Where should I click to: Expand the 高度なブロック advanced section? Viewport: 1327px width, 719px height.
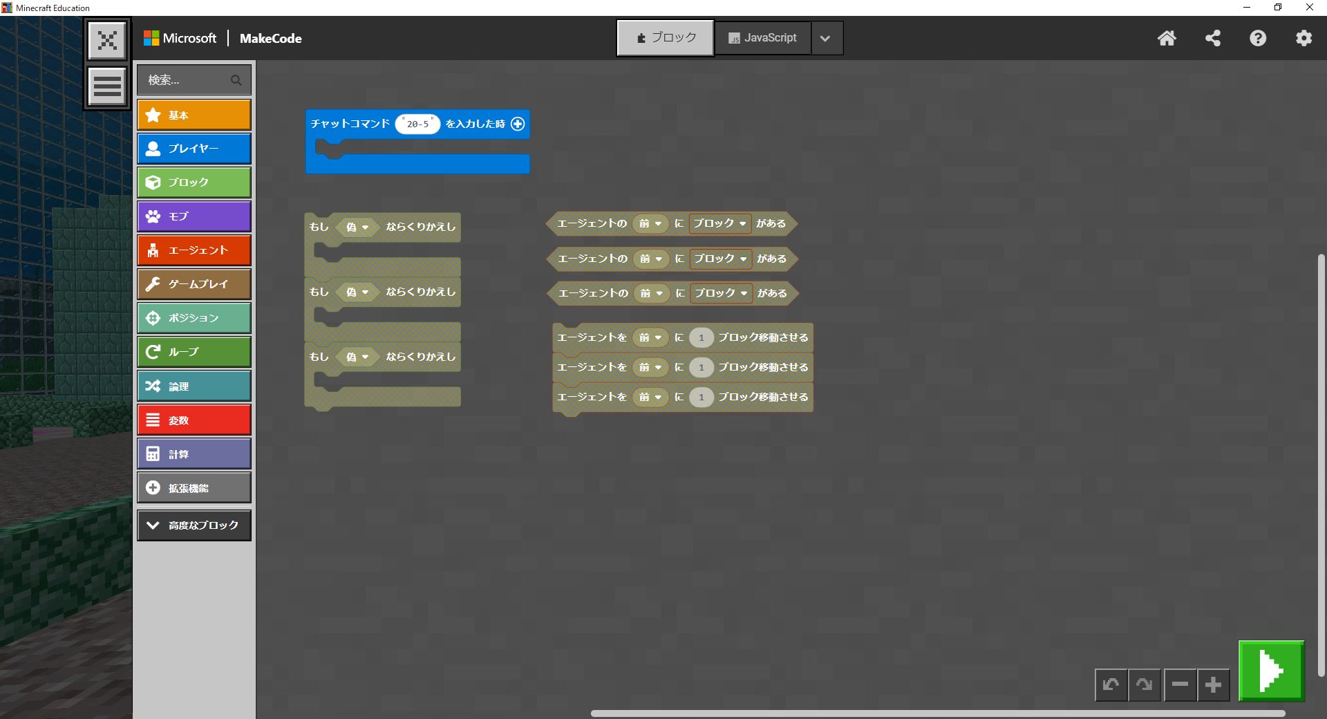coord(194,525)
